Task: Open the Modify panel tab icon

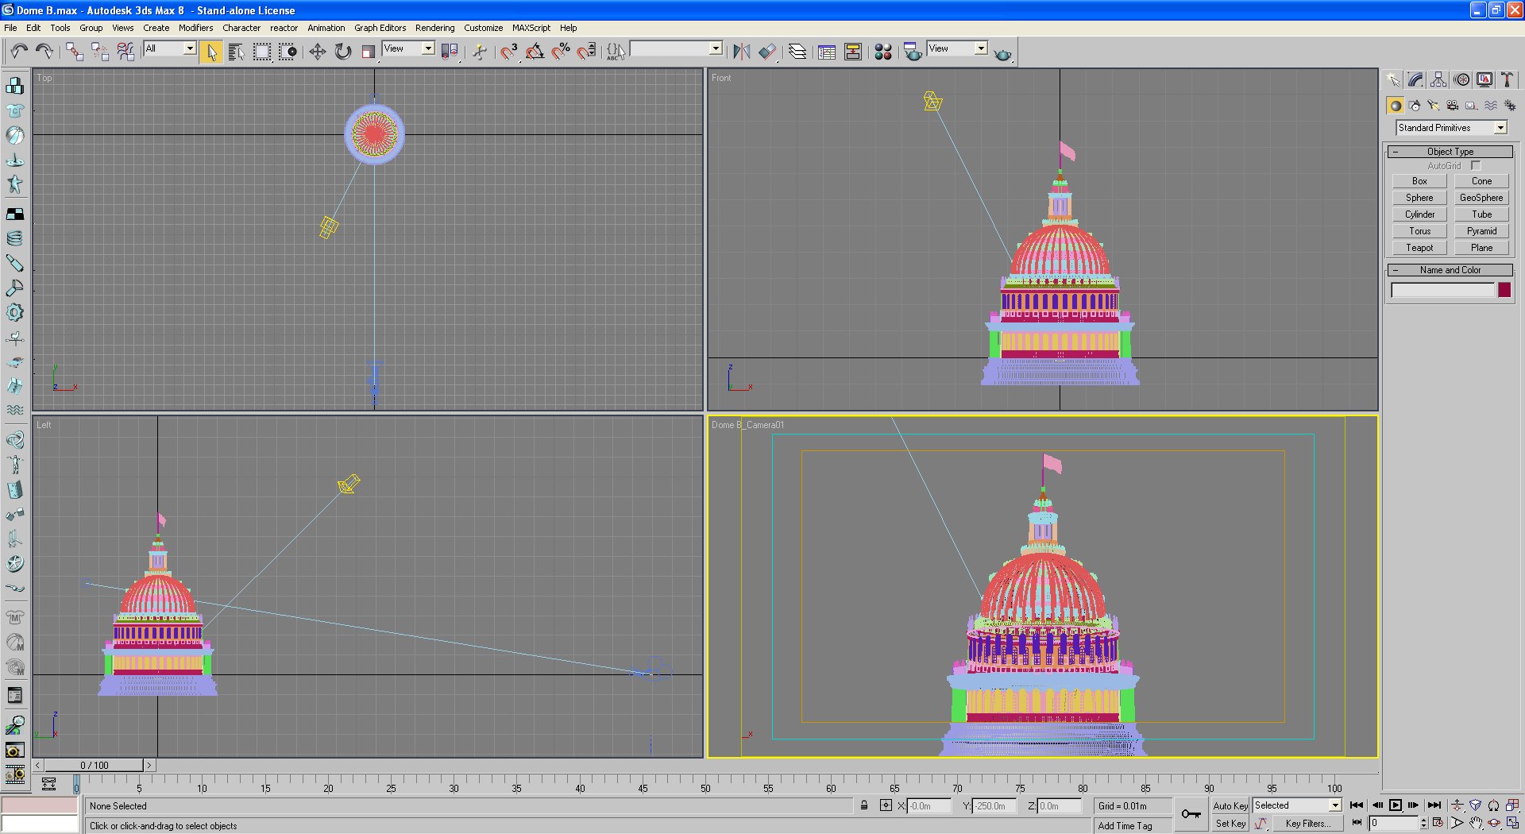Action: (x=1416, y=79)
